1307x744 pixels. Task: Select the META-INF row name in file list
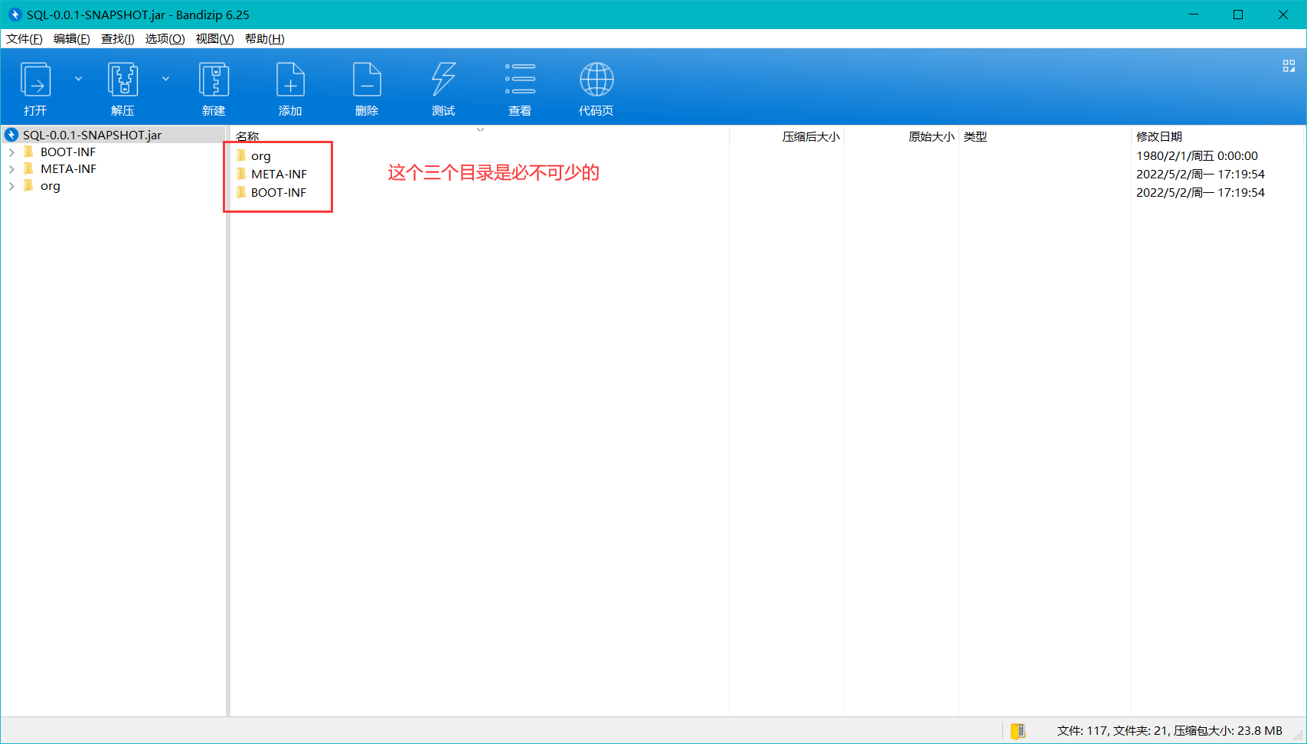[x=279, y=174]
